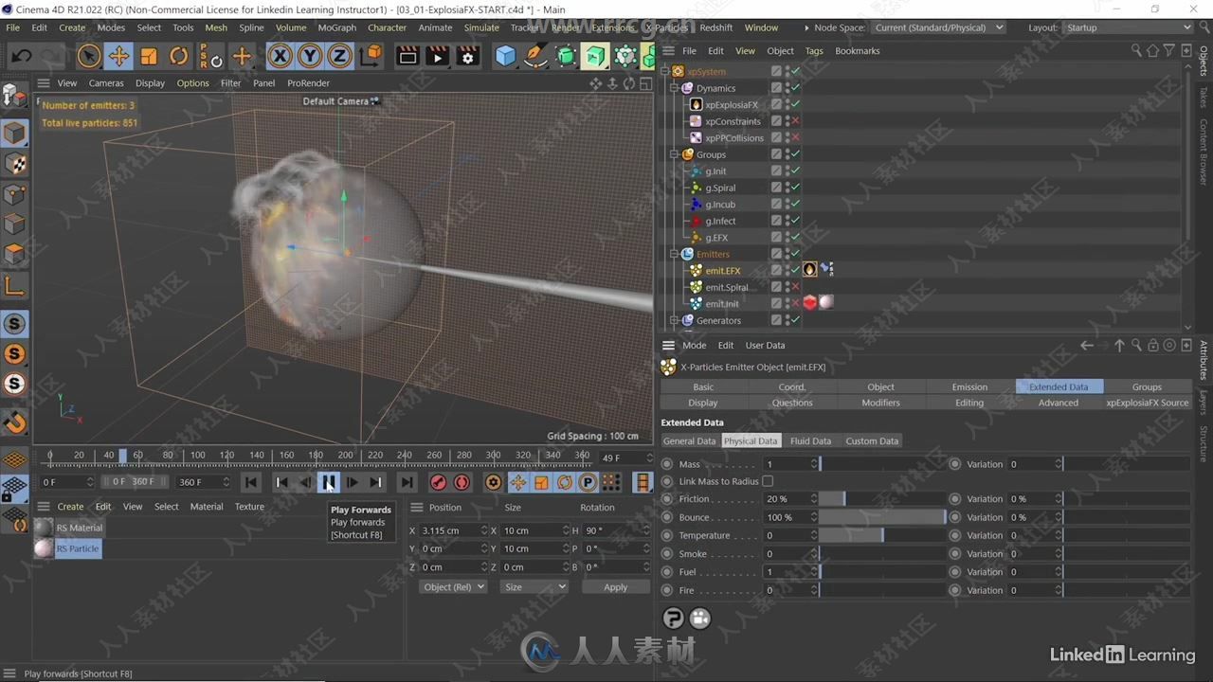Switch to Emission tab

(969, 386)
